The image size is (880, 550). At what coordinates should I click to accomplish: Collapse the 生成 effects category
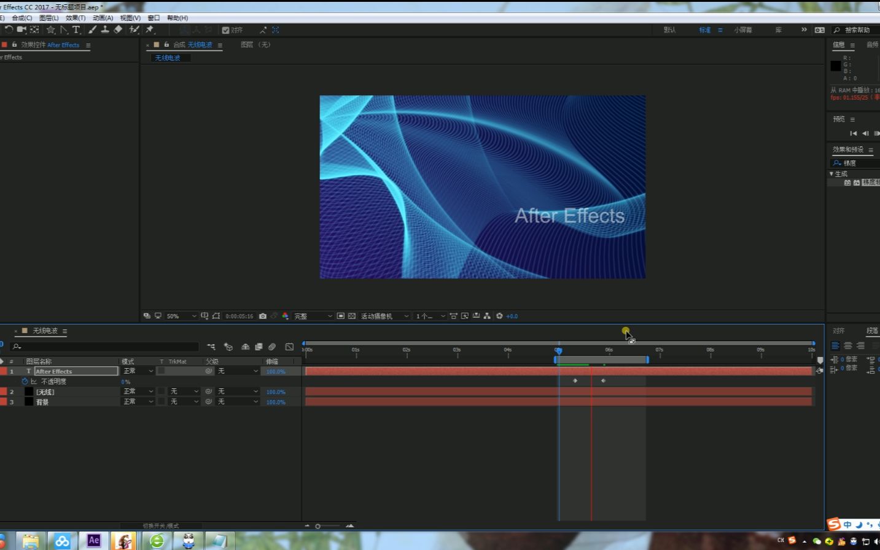(831, 174)
